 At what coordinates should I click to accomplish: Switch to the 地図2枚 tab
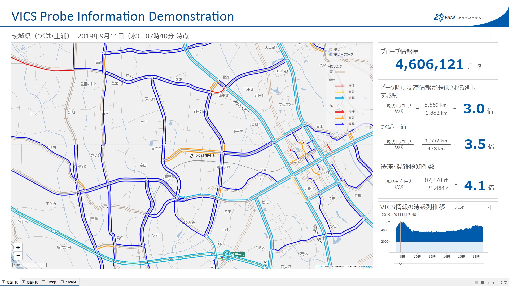tap(30, 282)
